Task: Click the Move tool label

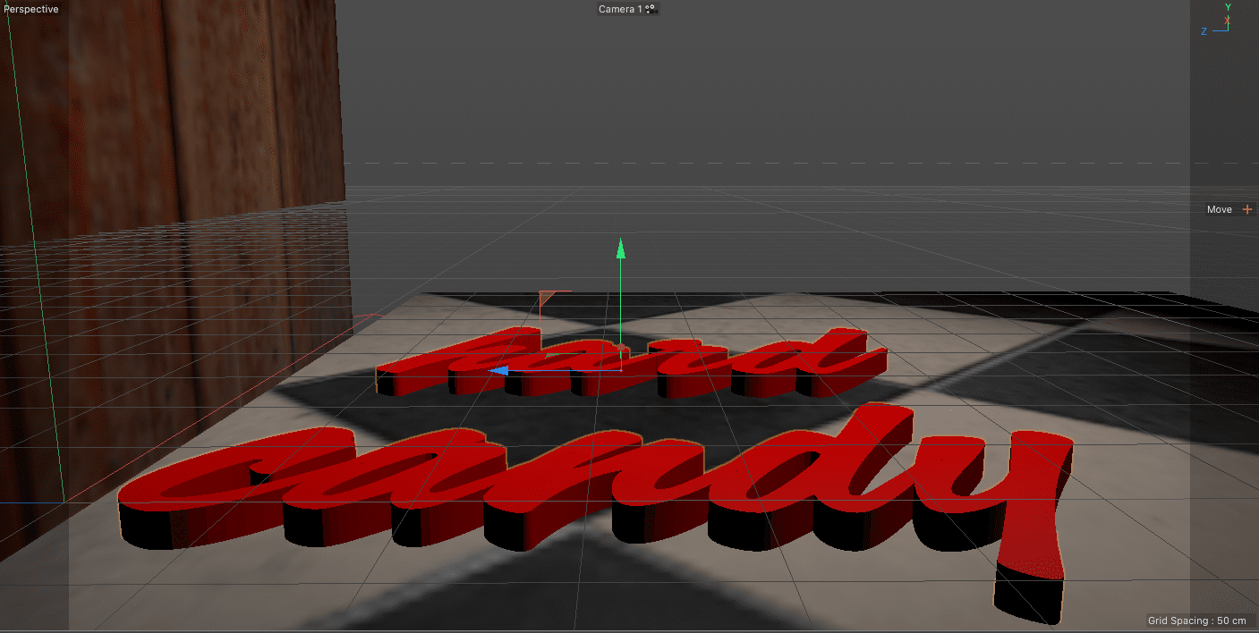Action: 1219,209
